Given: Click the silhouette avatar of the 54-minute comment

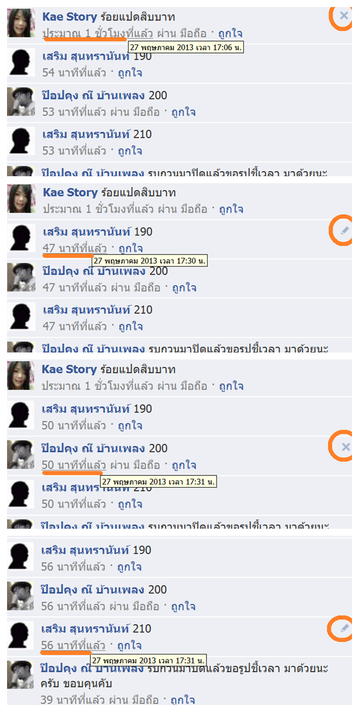Looking at the screenshot, I should tap(21, 62).
